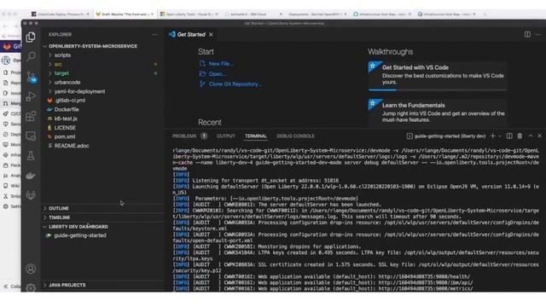Viewport: 546px width, 307px height.
Task: Split the terminal panel
Action: tap(509, 136)
